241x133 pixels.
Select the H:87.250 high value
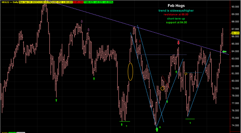tap(57, 2)
